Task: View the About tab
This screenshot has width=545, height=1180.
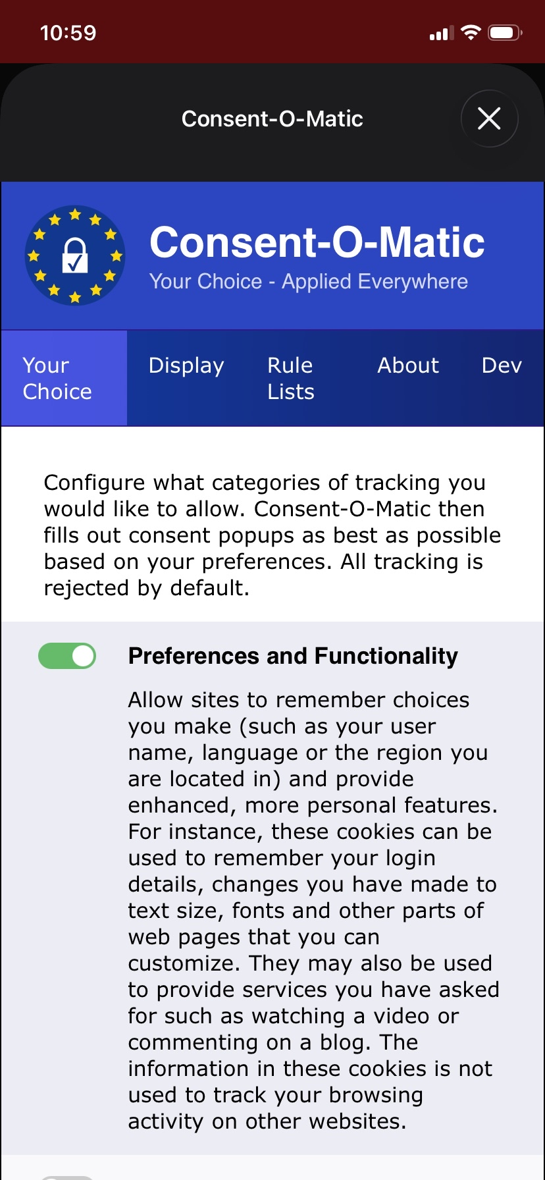Action: click(408, 366)
